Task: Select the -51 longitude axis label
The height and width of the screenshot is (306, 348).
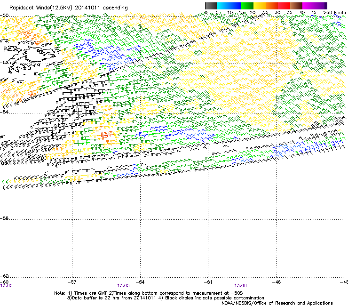Action: pos(208,282)
